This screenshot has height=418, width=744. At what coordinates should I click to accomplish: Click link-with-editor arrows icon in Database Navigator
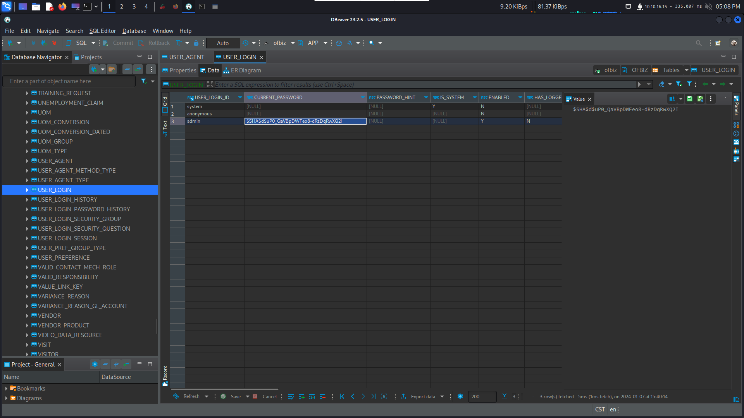click(138, 70)
